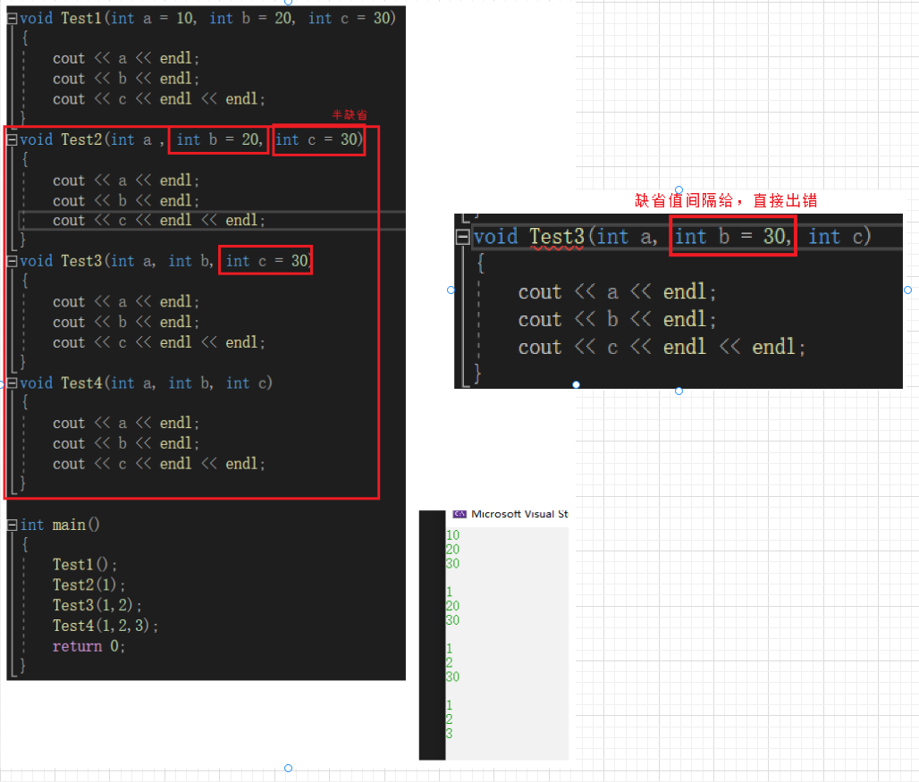
Task: Click the Test1 function signature line
Action: click(x=207, y=18)
